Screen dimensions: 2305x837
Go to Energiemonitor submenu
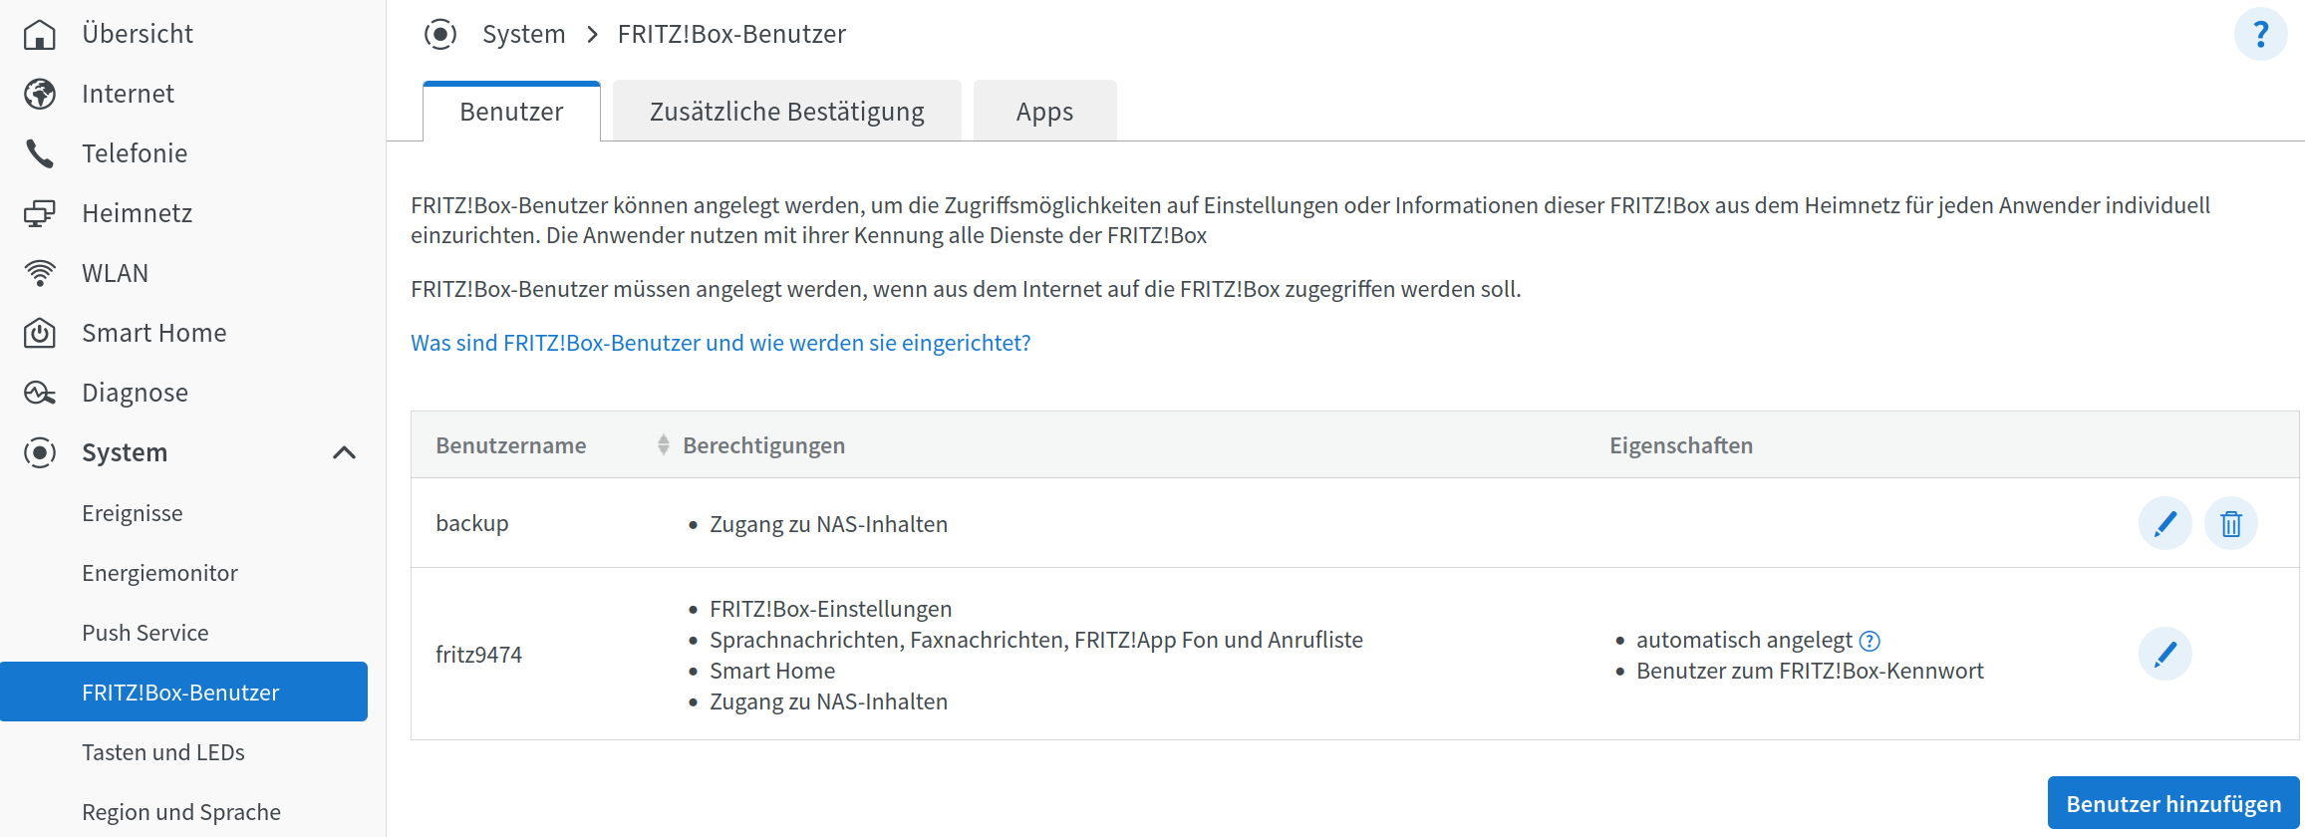coord(159,573)
